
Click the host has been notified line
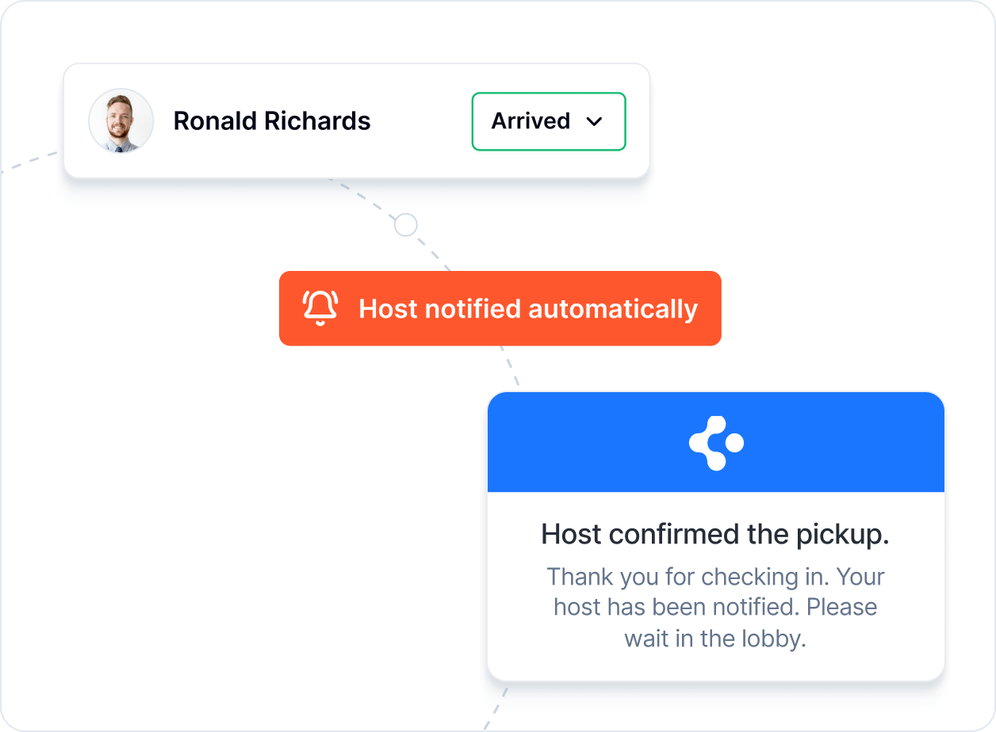pos(715,607)
